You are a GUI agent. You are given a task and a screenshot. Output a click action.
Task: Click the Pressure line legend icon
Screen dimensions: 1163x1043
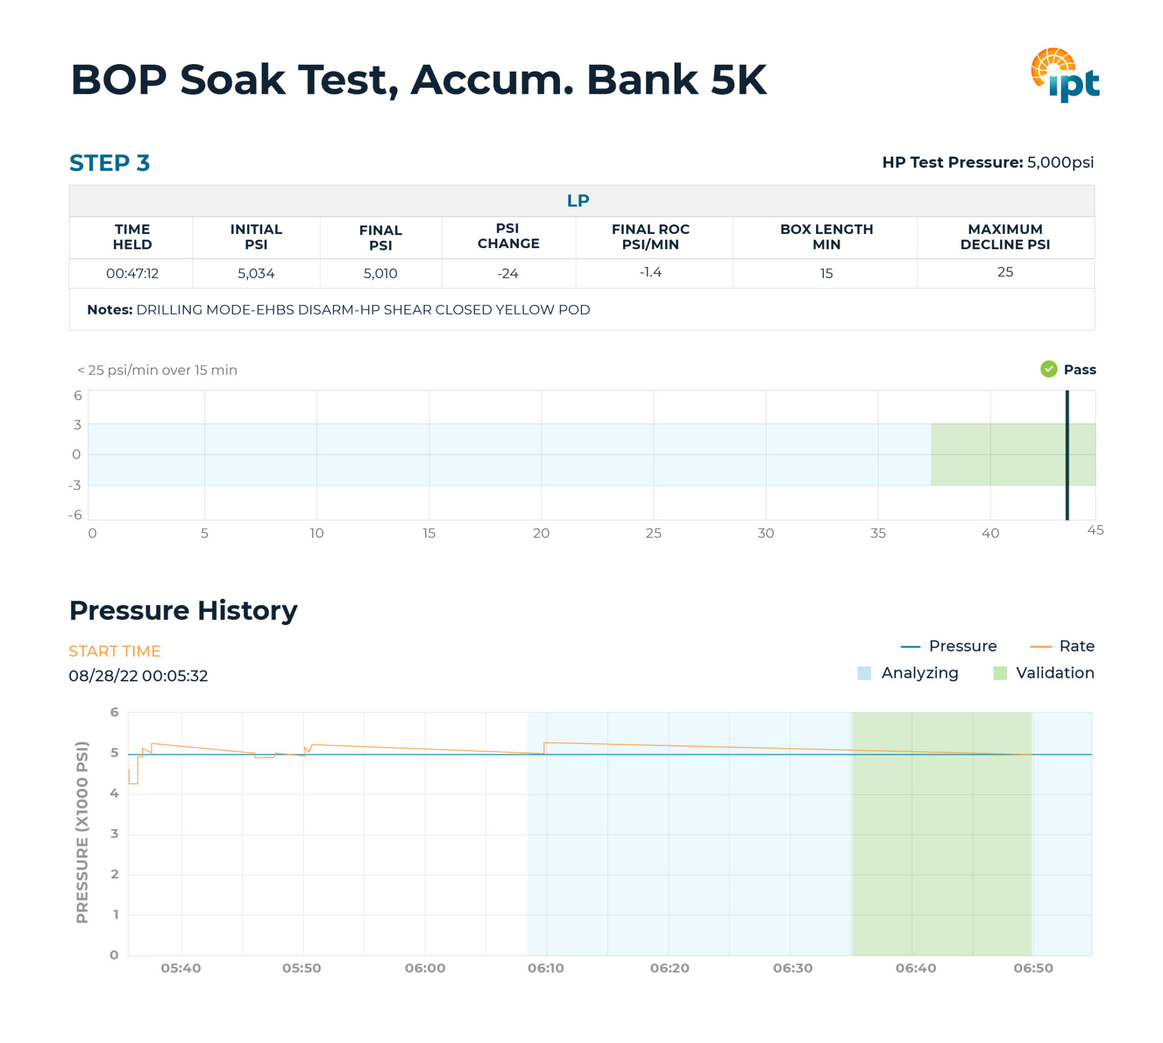911,646
